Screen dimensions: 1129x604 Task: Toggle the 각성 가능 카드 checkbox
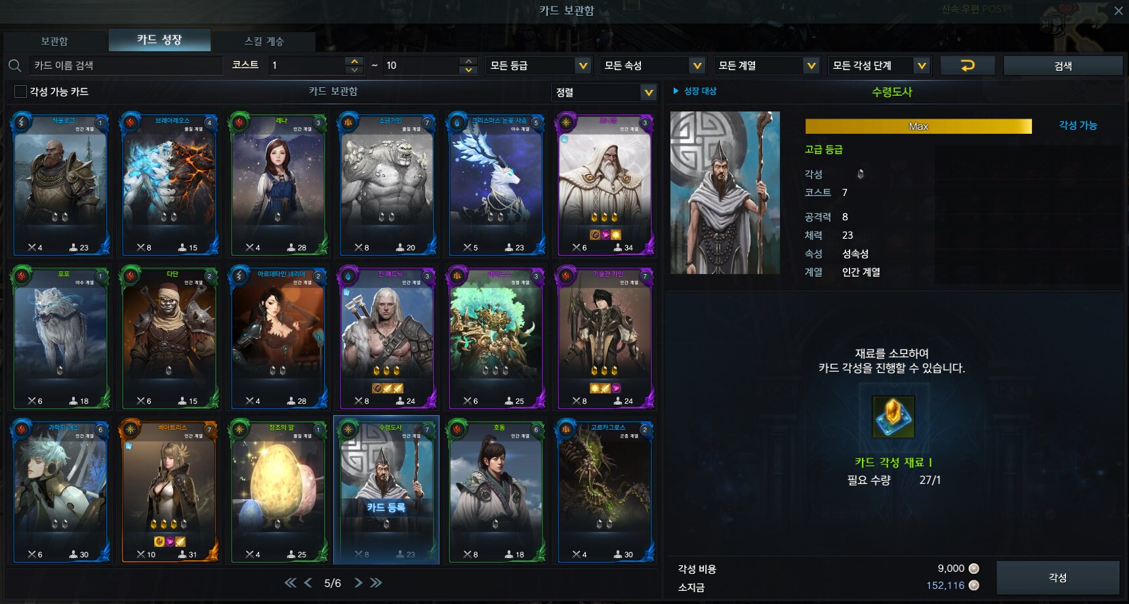pos(20,91)
